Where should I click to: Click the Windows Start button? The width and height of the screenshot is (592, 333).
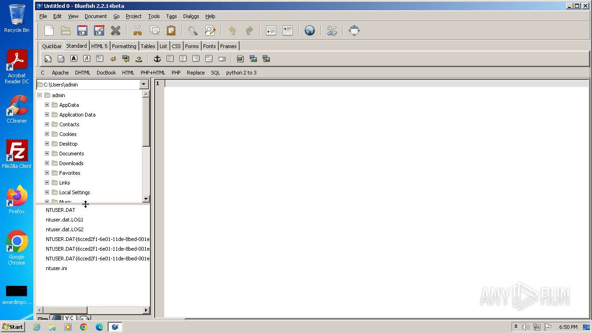(x=13, y=327)
